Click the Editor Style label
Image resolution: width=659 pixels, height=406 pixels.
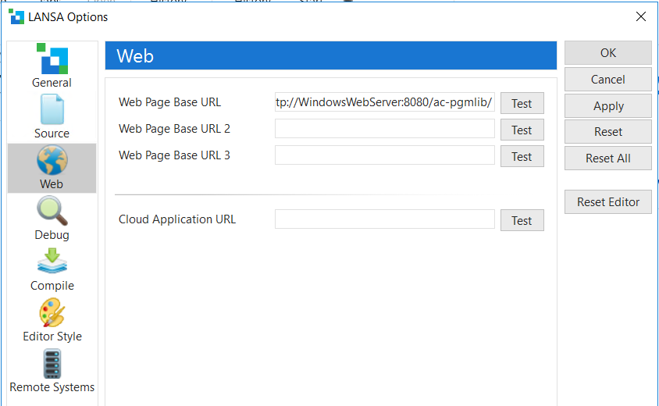tap(52, 337)
